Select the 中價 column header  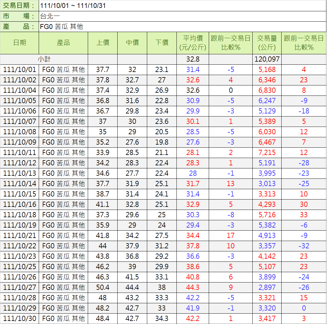point(132,43)
